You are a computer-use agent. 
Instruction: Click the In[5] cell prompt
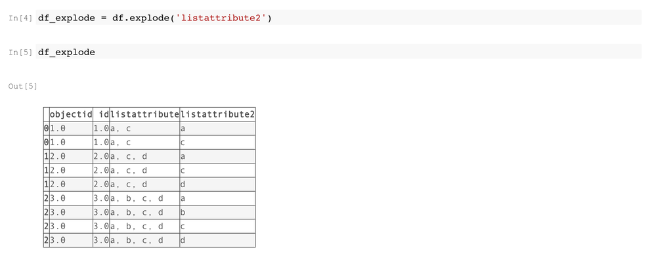pos(22,53)
